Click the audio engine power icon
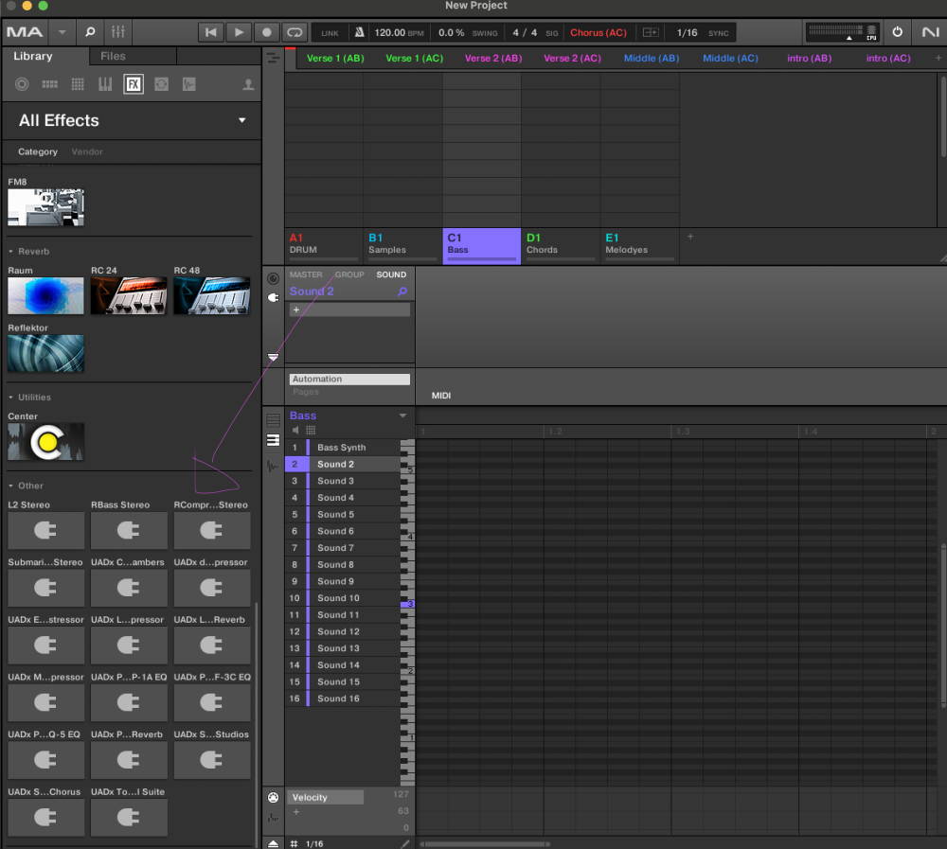This screenshot has width=947, height=849. click(898, 32)
